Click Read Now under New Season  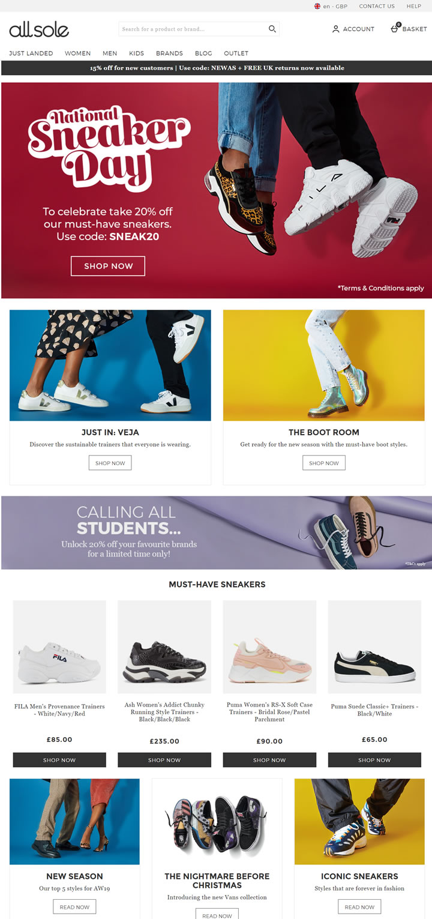pos(74,907)
